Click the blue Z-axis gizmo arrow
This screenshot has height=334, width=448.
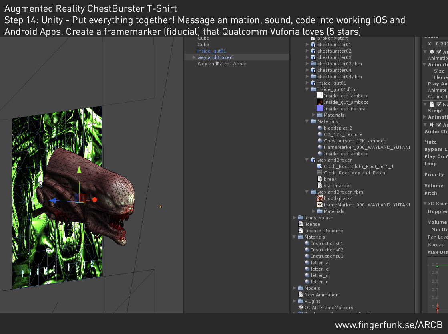(x=52, y=200)
